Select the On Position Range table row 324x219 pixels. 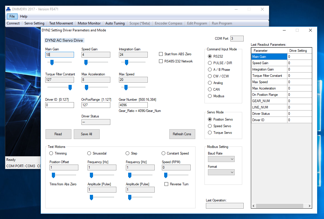point(281,94)
